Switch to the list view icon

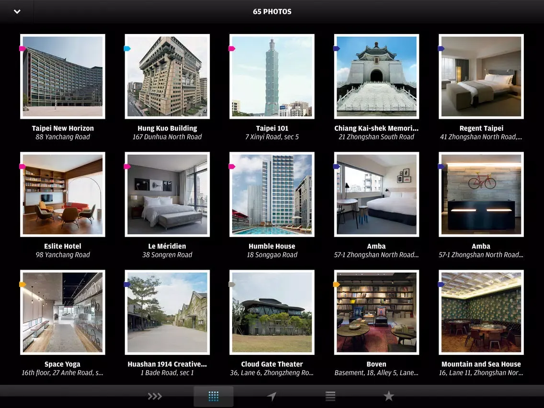330,396
